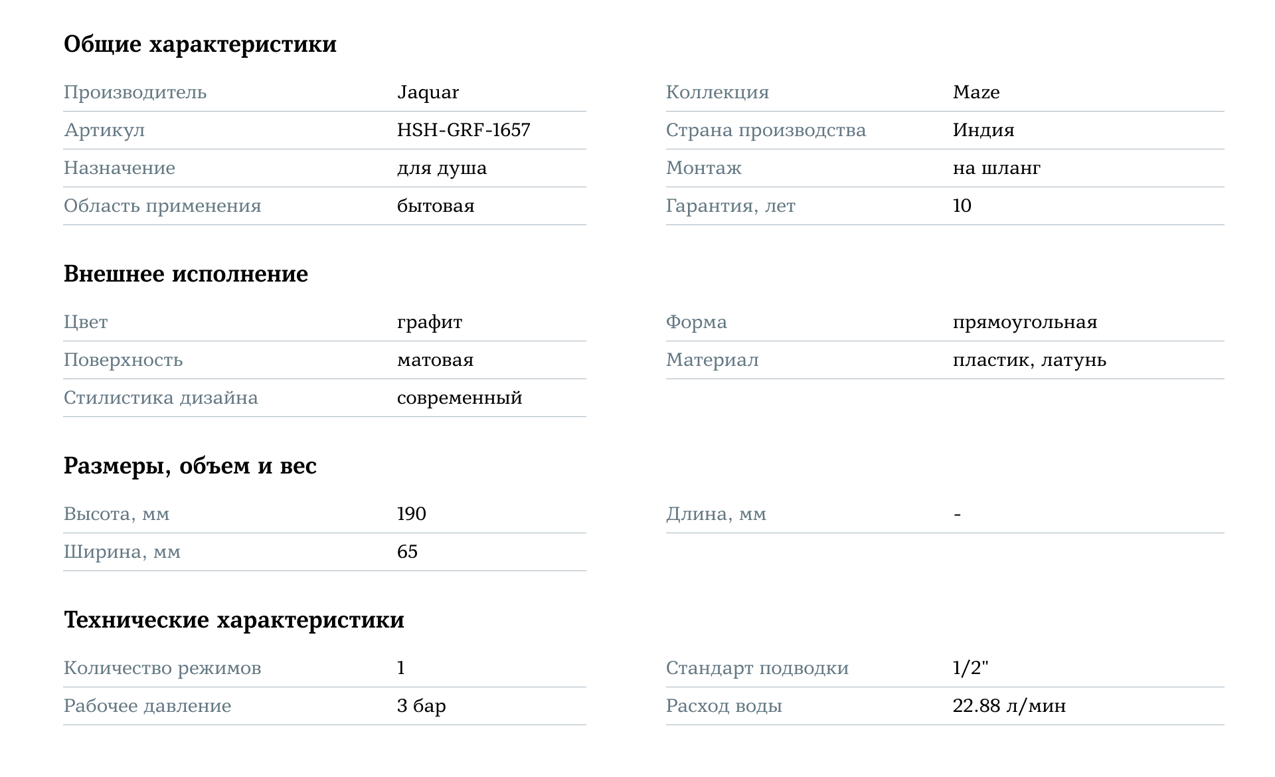Click the heading Технические характеристики
Viewport: 1275px width, 777px height.
(x=234, y=620)
